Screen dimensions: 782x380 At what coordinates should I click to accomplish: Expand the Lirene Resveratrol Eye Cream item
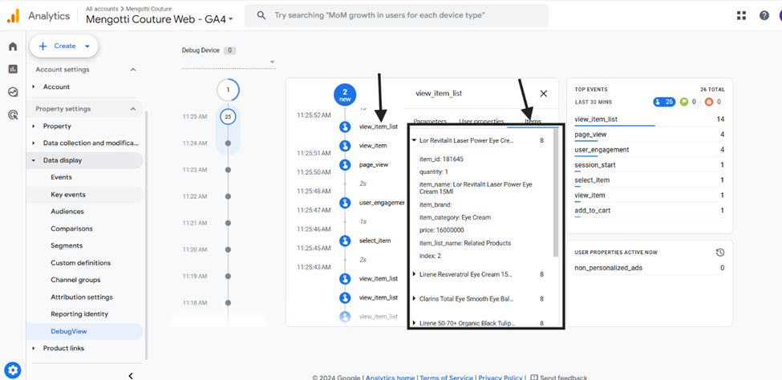pos(414,274)
